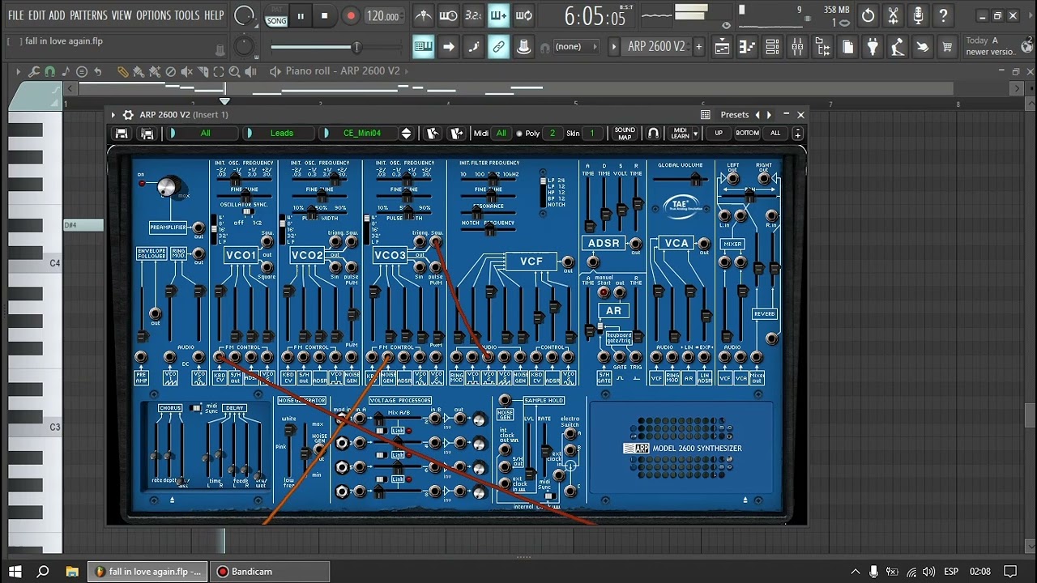Step presets with CE_Mini04 up/down arrows
The image size is (1037, 583).
pos(407,134)
